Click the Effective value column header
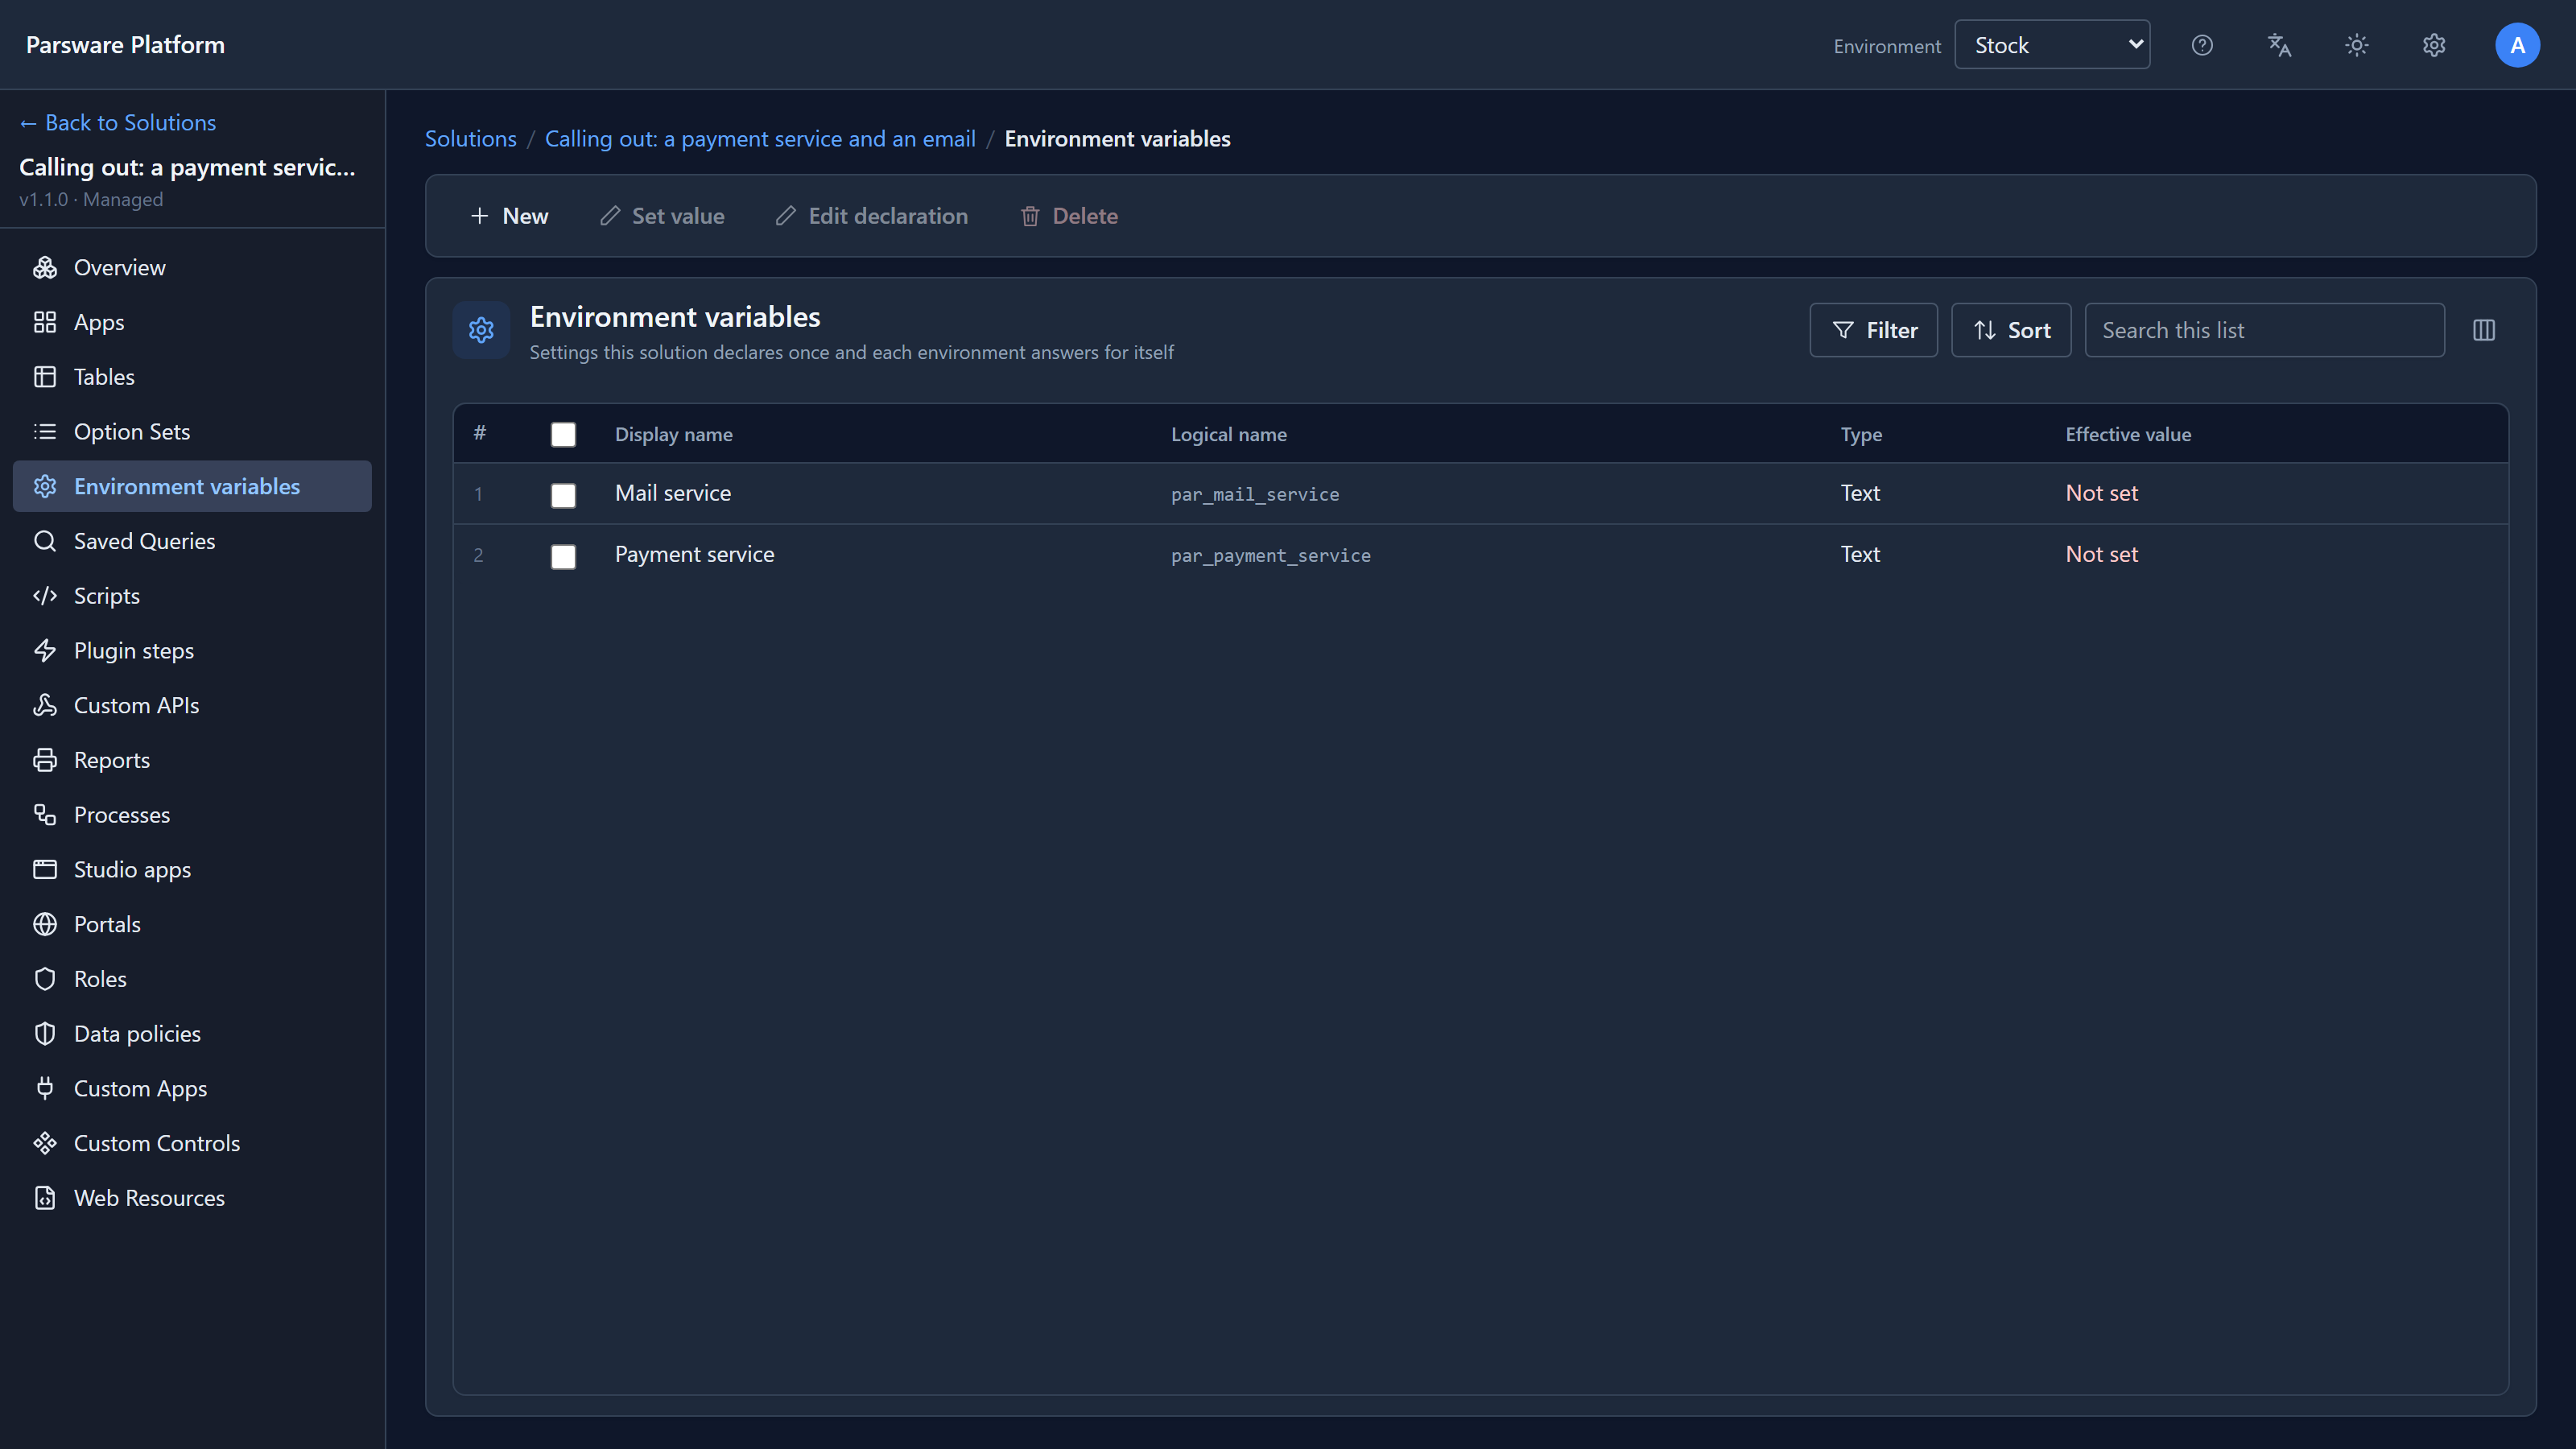Image resolution: width=2576 pixels, height=1449 pixels. click(2128, 434)
